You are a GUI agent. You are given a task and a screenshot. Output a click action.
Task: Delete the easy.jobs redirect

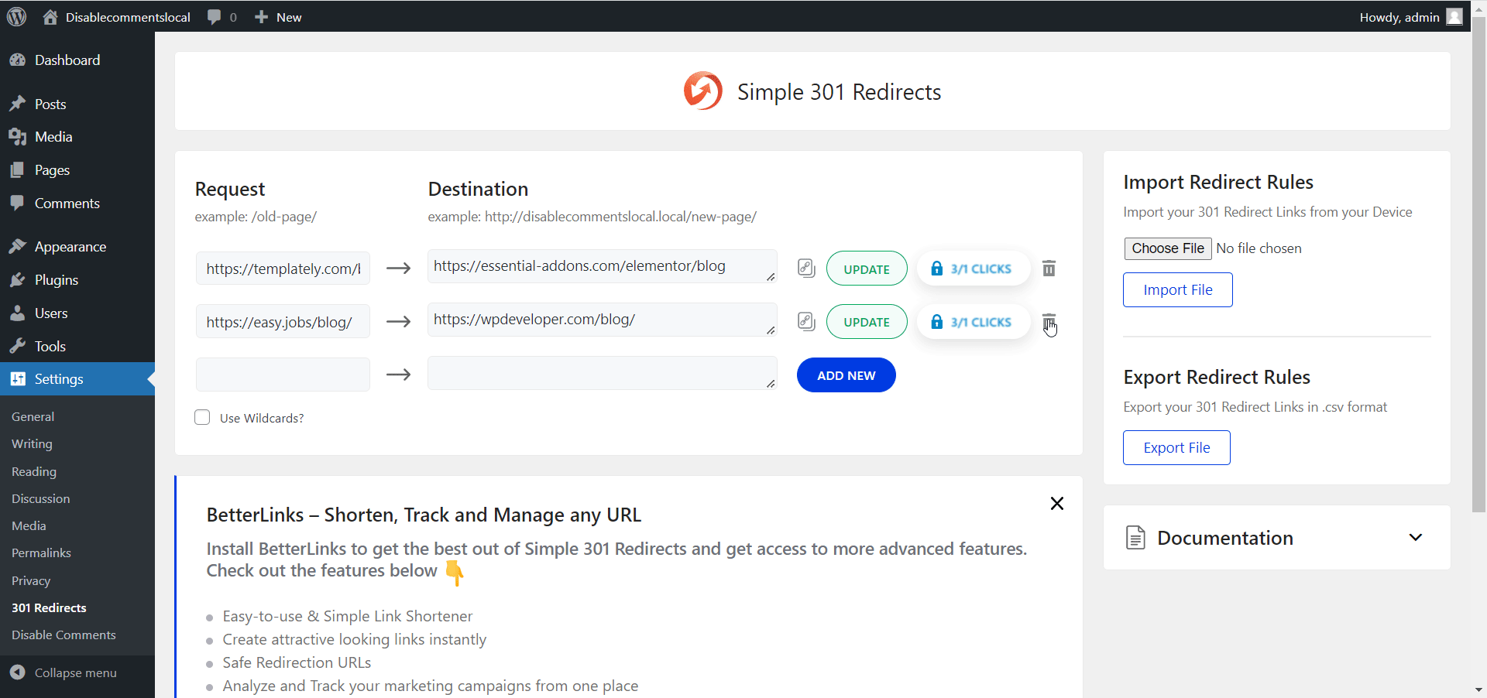pos(1049,322)
